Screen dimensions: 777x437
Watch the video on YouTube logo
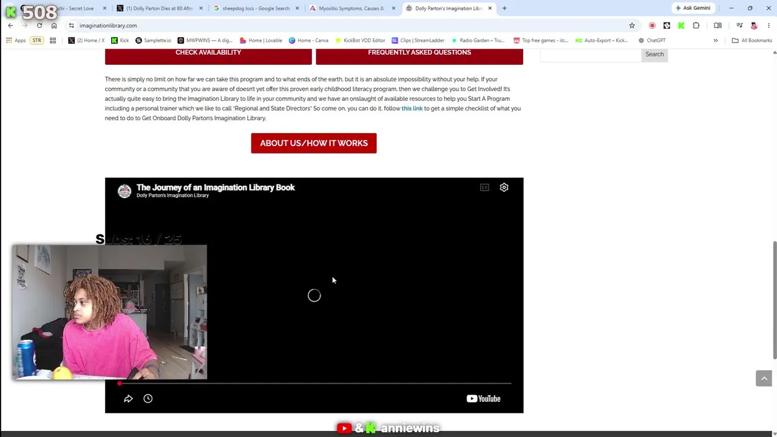[x=483, y=399]
